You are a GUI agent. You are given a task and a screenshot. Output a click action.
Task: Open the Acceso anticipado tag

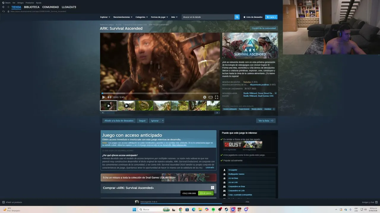coord(230,109)
